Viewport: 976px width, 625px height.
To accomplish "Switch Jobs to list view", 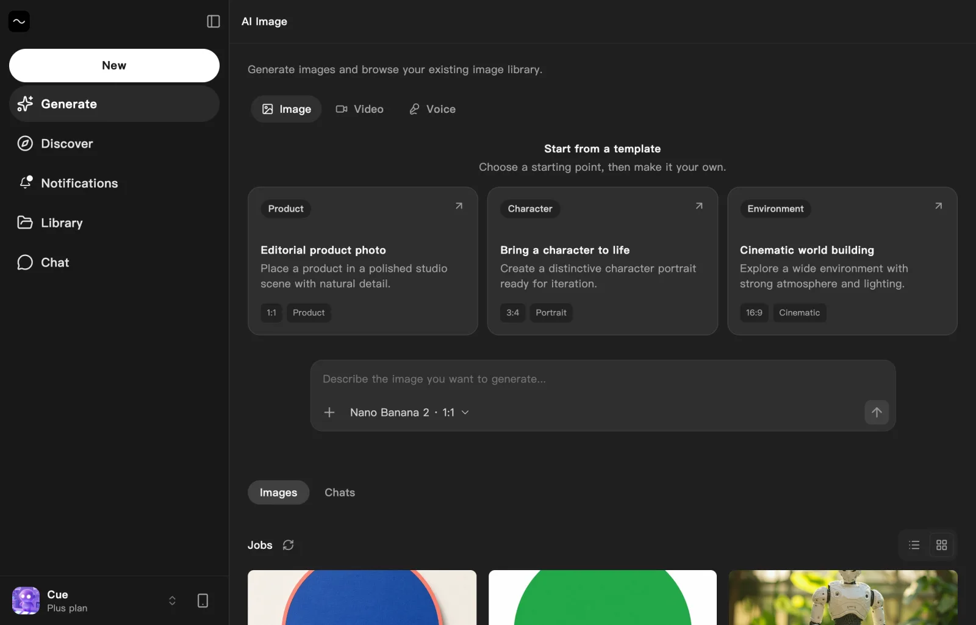I will 914,545.
